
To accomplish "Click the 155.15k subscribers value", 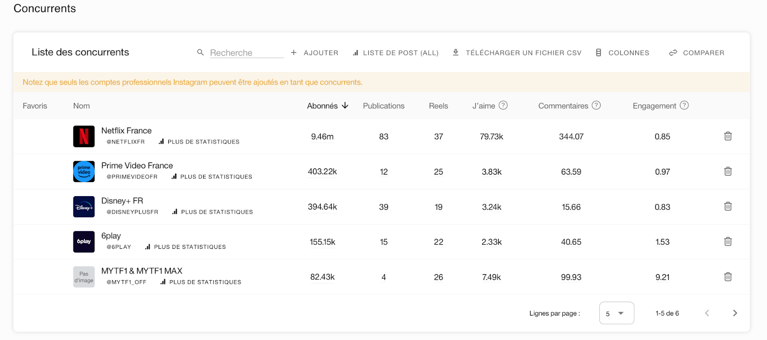I will point(322,242).
